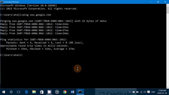Click the final C:\Users\ateli> prompt

click(11, 55)
